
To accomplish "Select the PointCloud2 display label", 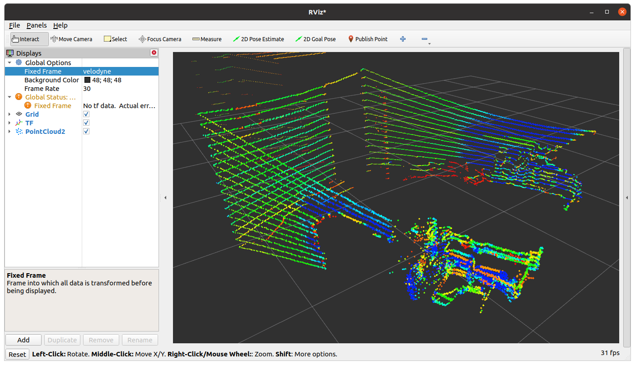I will click(x=45, y=131).
